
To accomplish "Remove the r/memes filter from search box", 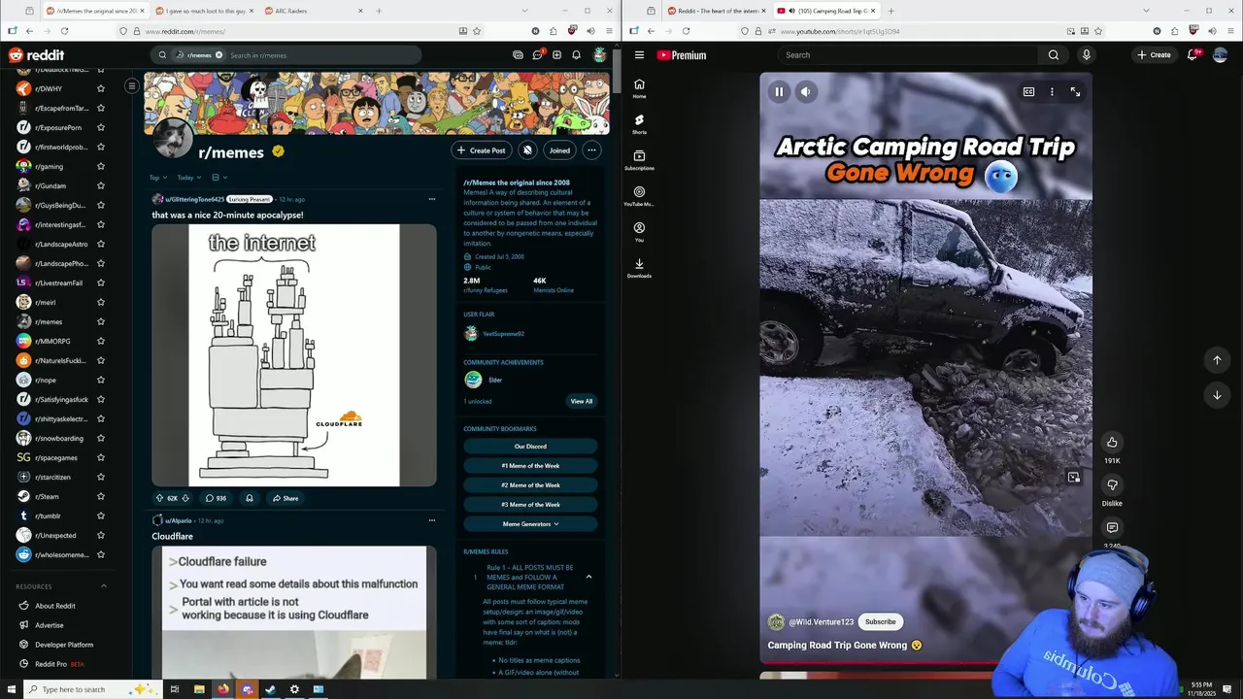I will coord(218,55).
